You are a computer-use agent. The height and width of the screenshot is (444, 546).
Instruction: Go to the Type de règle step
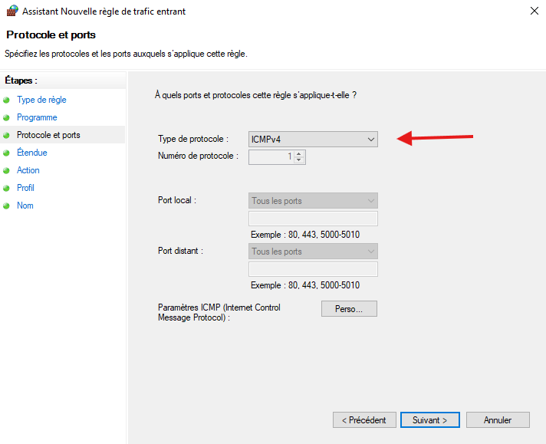click(x=41, y=100)
